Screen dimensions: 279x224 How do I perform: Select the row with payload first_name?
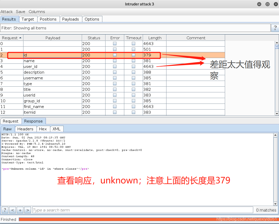click(113, 107)
